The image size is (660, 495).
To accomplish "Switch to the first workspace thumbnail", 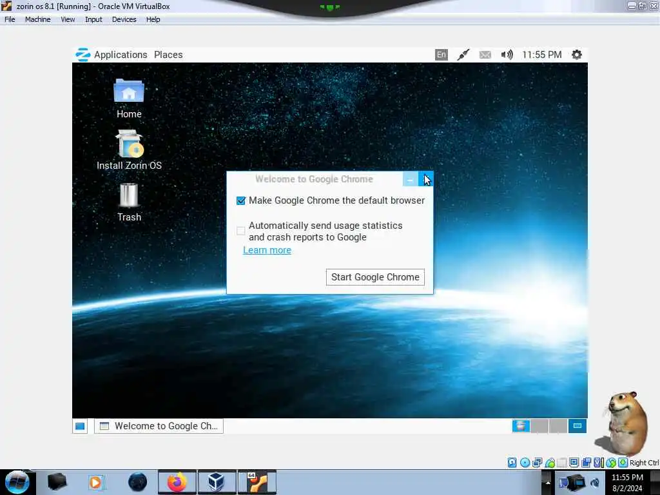I will click(x=521, y=426).
